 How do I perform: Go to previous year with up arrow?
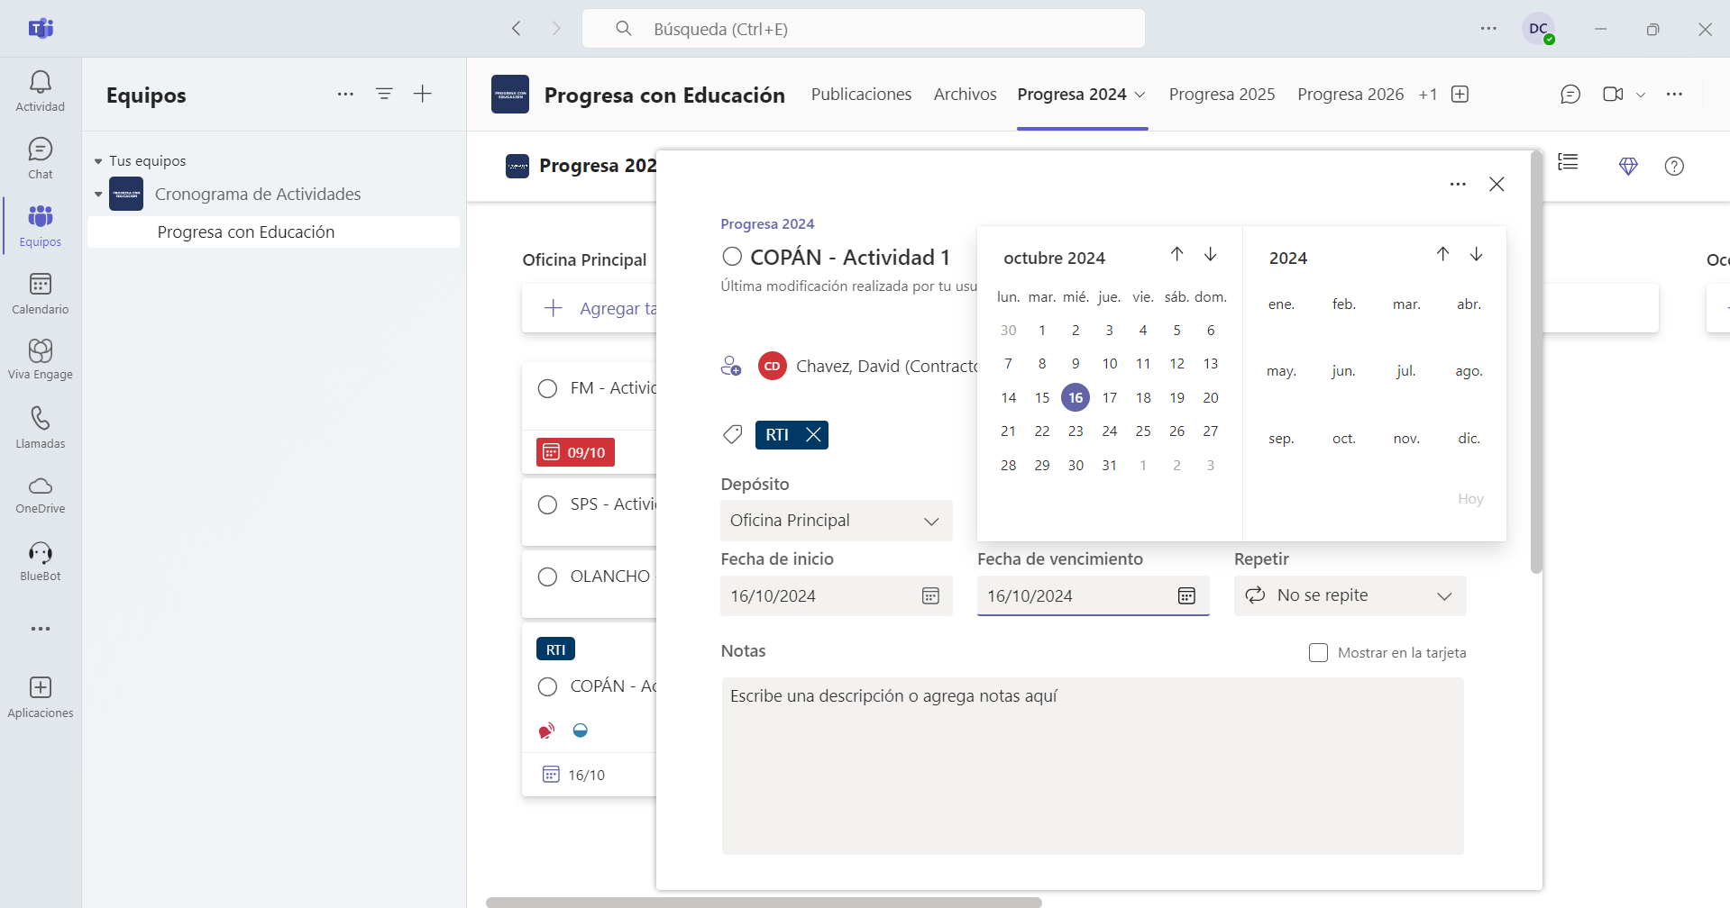[x=1442, y=254]
